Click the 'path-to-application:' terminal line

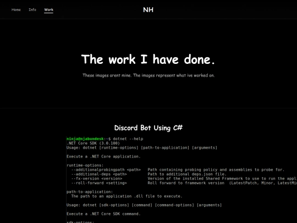pyautogui.click(x=90, y=192)
